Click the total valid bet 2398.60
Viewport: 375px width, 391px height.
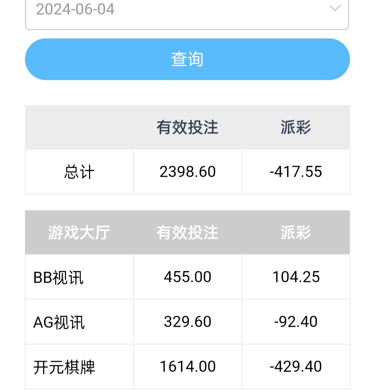pos(187,172)
